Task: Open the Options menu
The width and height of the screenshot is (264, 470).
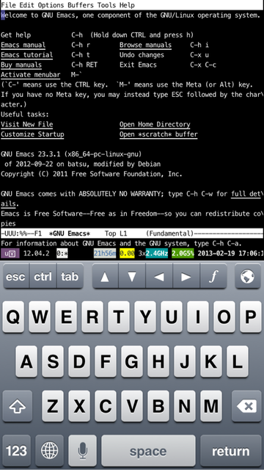Action: click(x=51, y=5)
